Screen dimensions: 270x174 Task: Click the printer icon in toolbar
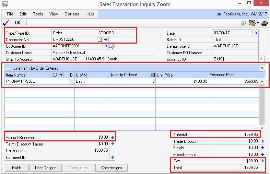(264, 23)
